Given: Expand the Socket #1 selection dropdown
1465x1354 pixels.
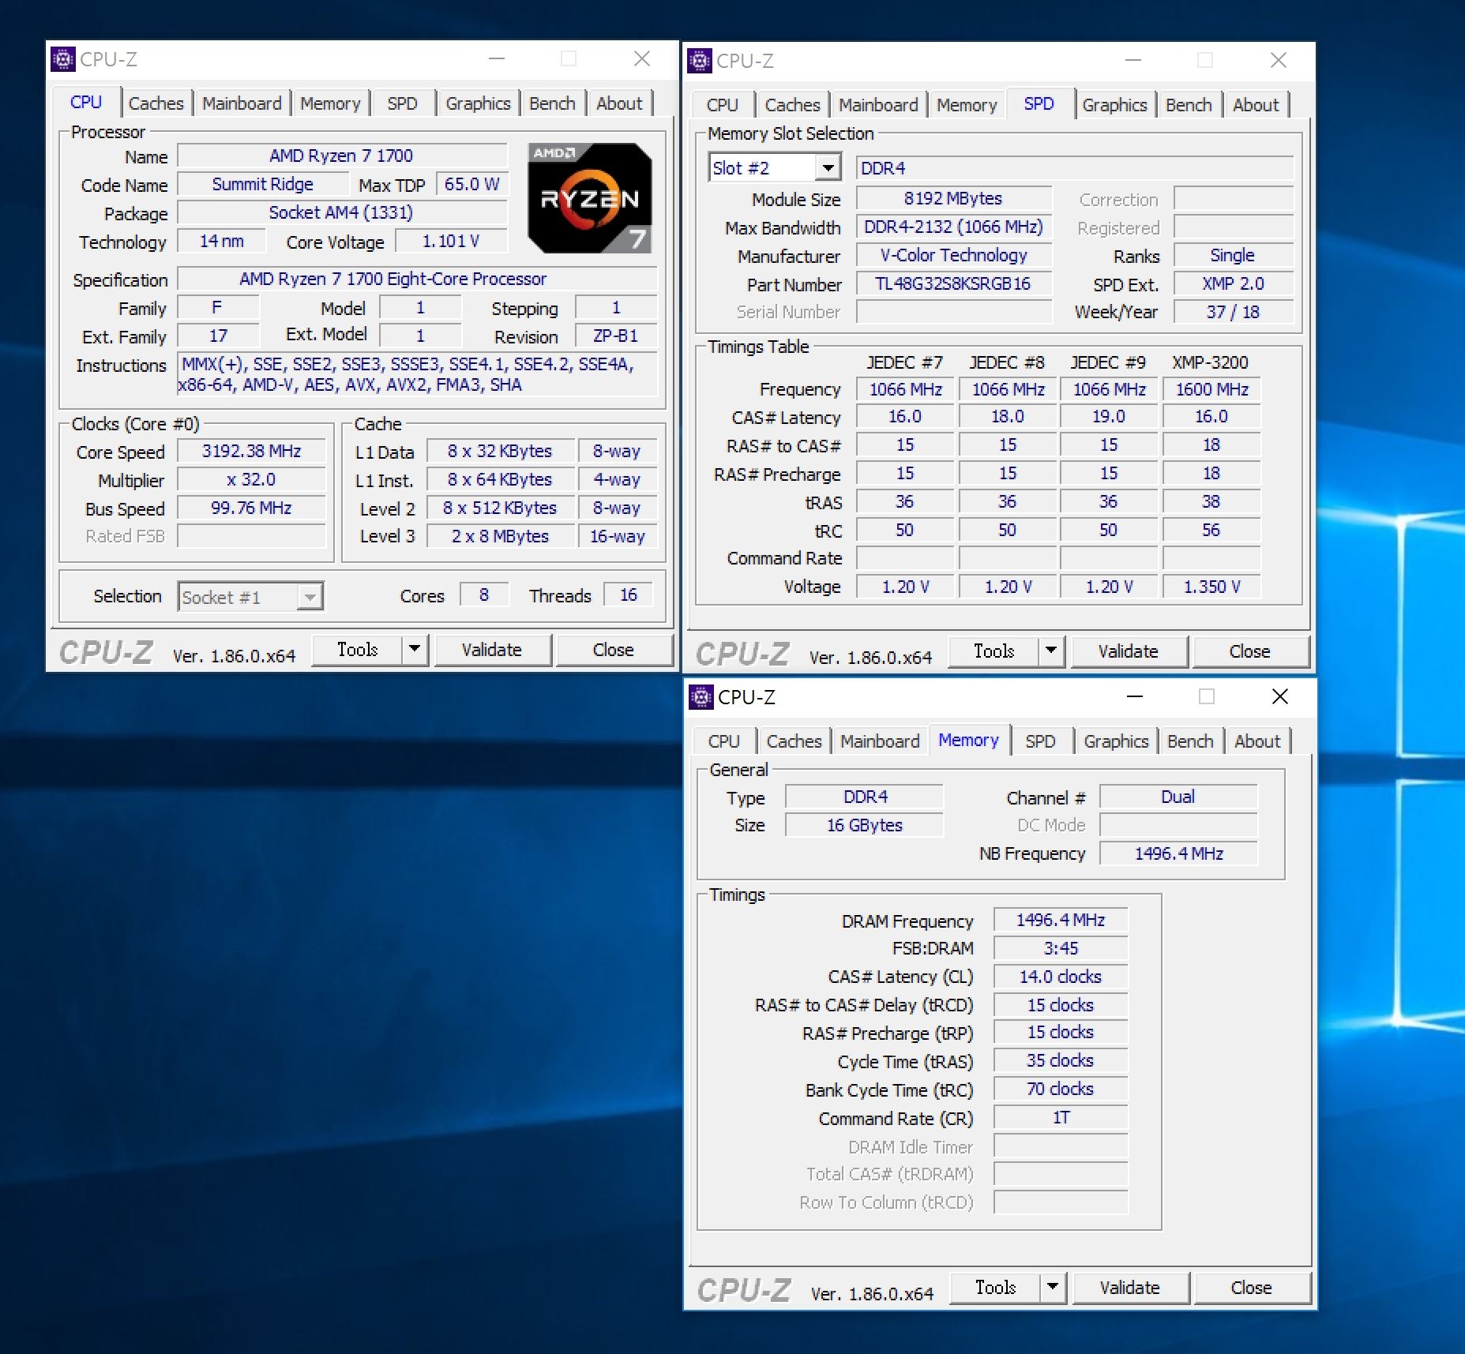Looking at the screenshot, I should (310, 597).
